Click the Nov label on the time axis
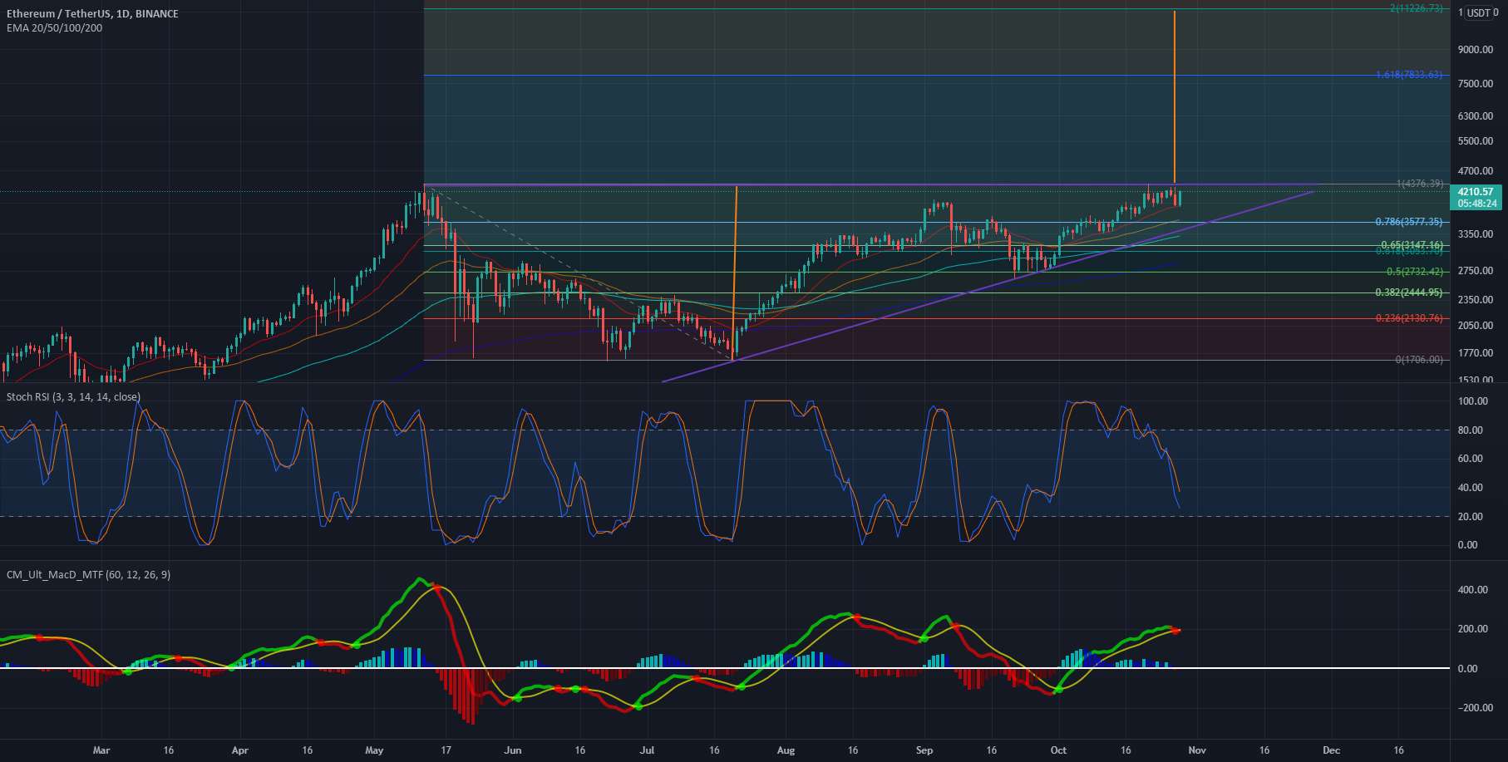The width and height of the screenshot is (1508, 762). (1197, 750)
